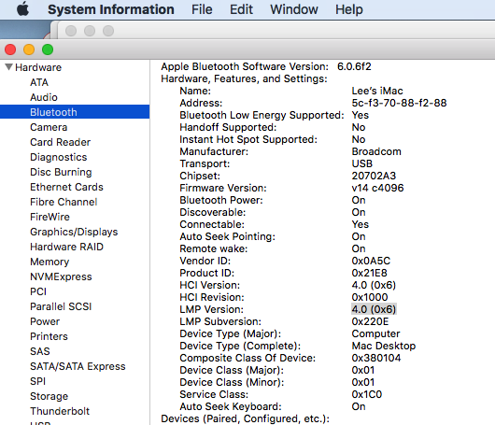Screen dimensions: 495x425
Task: Click the Bluetooth address 5c-f3-70-88-f2-88
Action: 399,103
